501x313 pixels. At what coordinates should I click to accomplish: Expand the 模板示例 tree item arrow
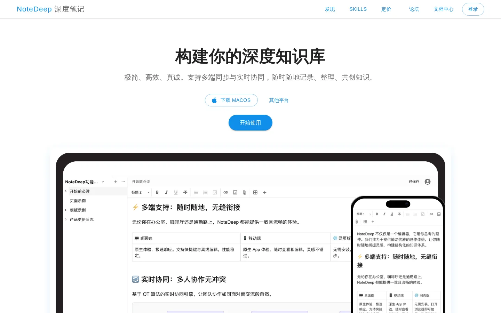(x=66, y=210)
